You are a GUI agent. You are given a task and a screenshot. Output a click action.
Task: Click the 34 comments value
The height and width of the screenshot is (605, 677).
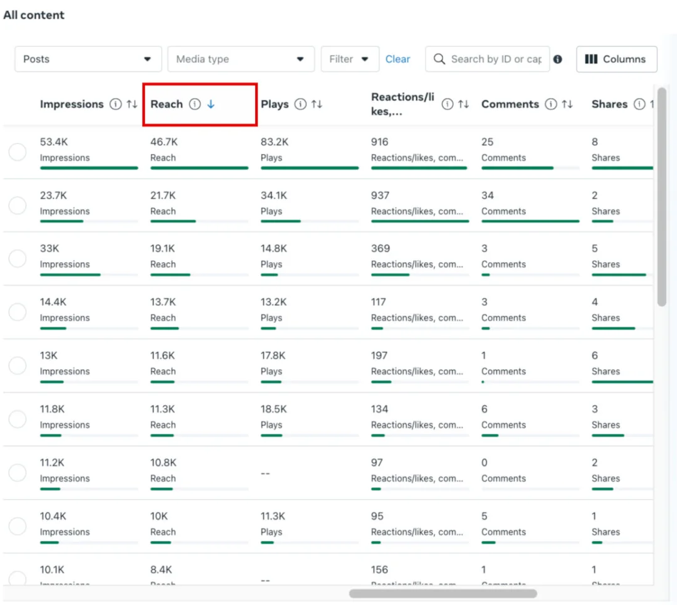tap(488, 196)
